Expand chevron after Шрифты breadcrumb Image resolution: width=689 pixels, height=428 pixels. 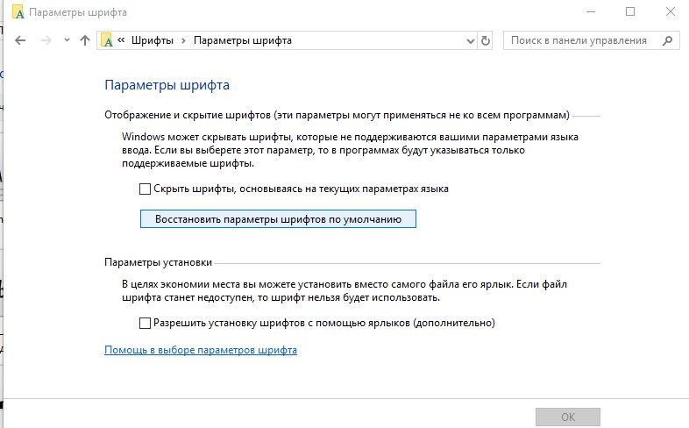[184, 40]
